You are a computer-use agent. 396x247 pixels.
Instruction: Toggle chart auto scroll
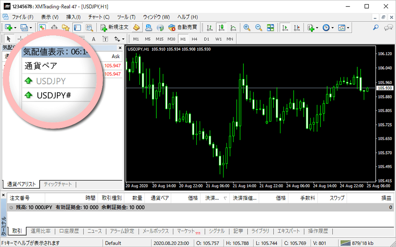285,28
